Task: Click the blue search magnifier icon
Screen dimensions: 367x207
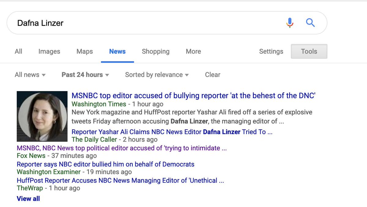Action: coord(310,23)
